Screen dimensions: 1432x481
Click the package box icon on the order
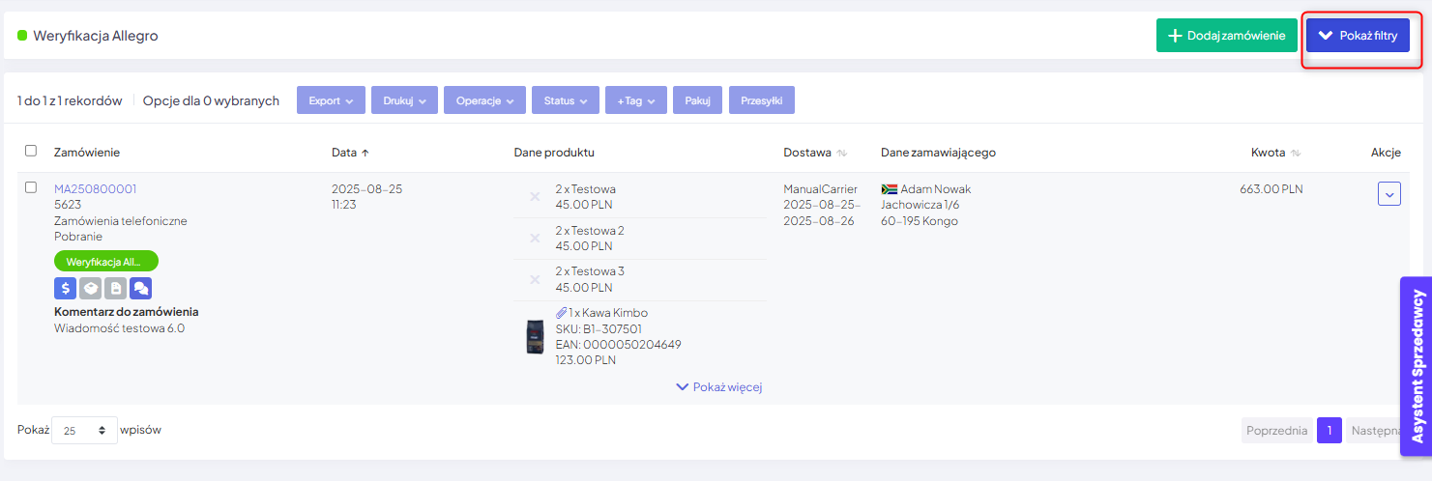[x=90, y=288]
